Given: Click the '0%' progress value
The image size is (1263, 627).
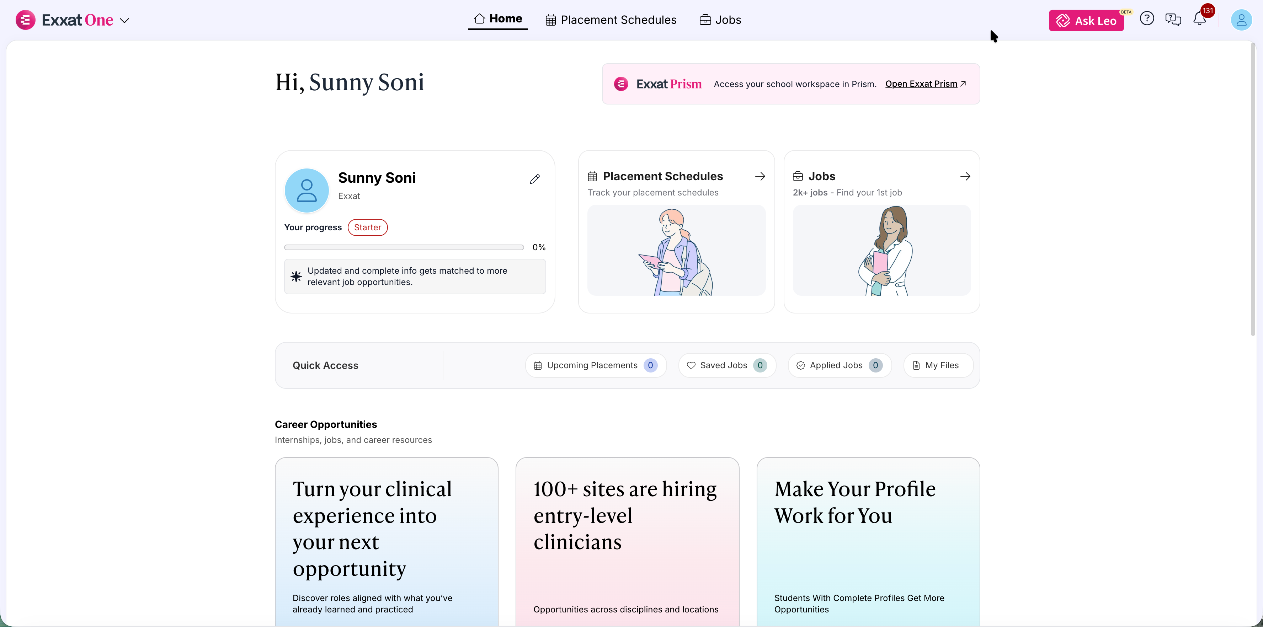Looking at the screenshot, I should click(x=539, y=247).
